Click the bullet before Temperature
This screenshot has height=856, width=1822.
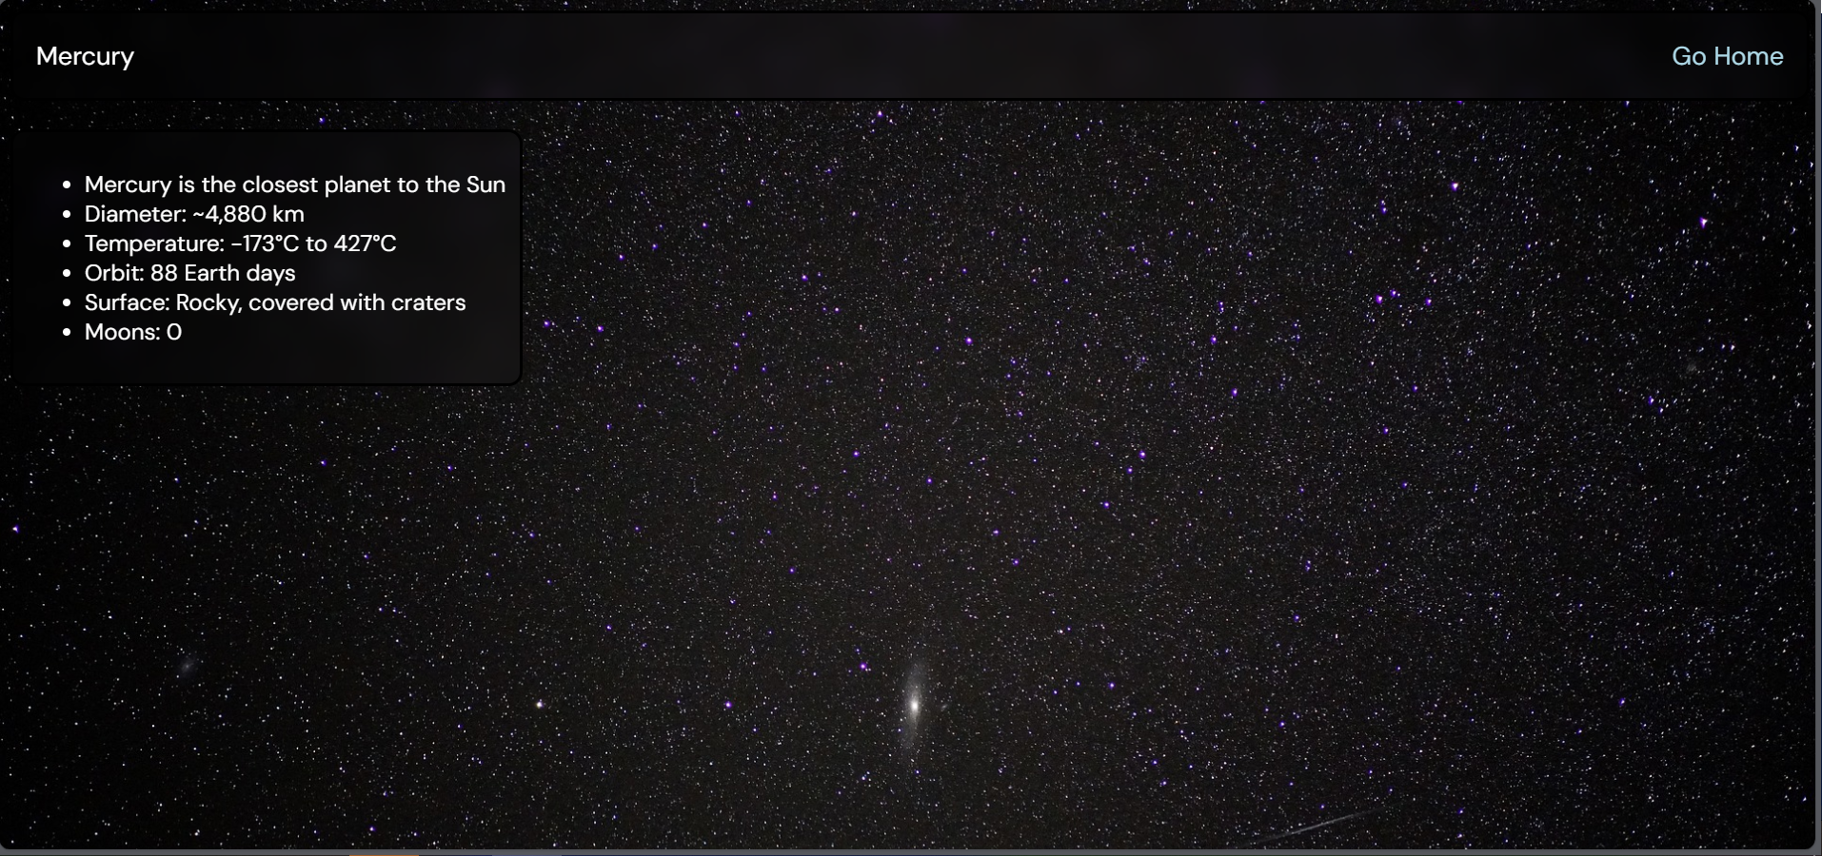click(67, 244)
